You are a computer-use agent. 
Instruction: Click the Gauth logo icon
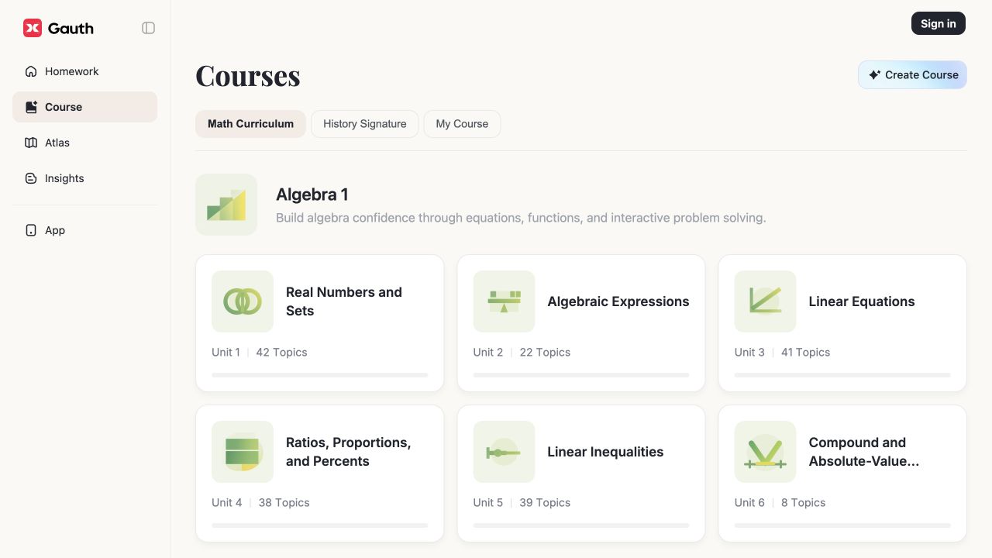pyautogui.click(x=32, y=28)
